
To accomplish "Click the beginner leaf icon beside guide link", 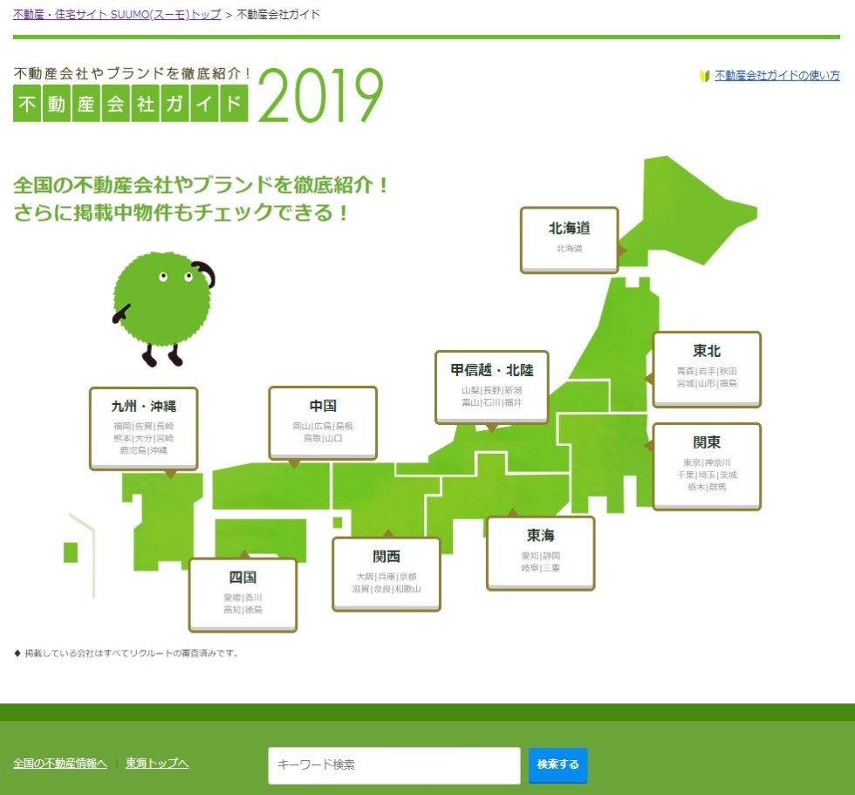I will pos(705,76).
